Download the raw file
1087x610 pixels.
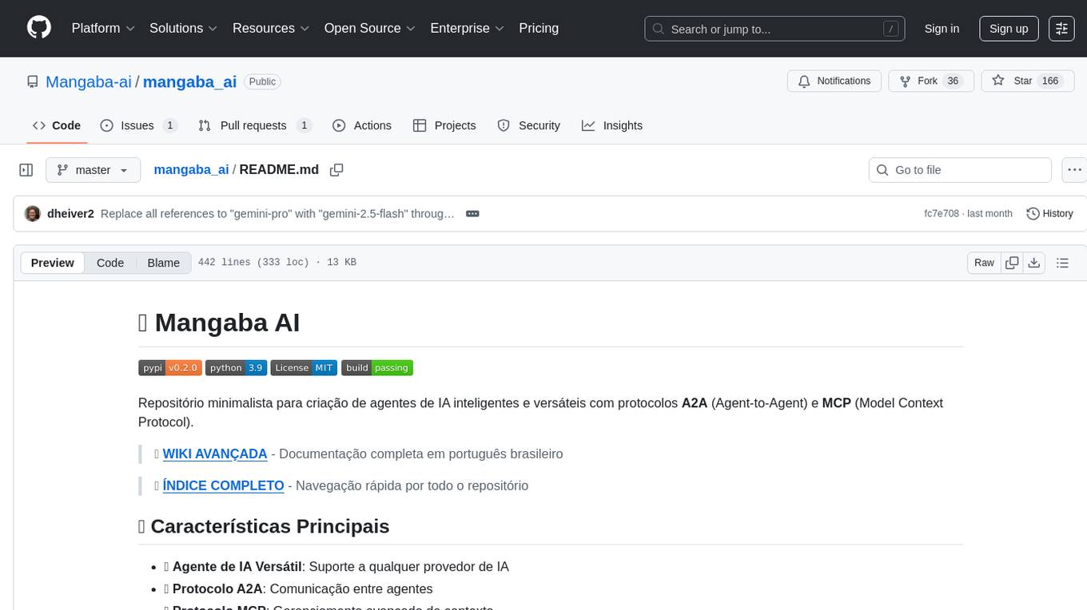tap(1033, 263)
